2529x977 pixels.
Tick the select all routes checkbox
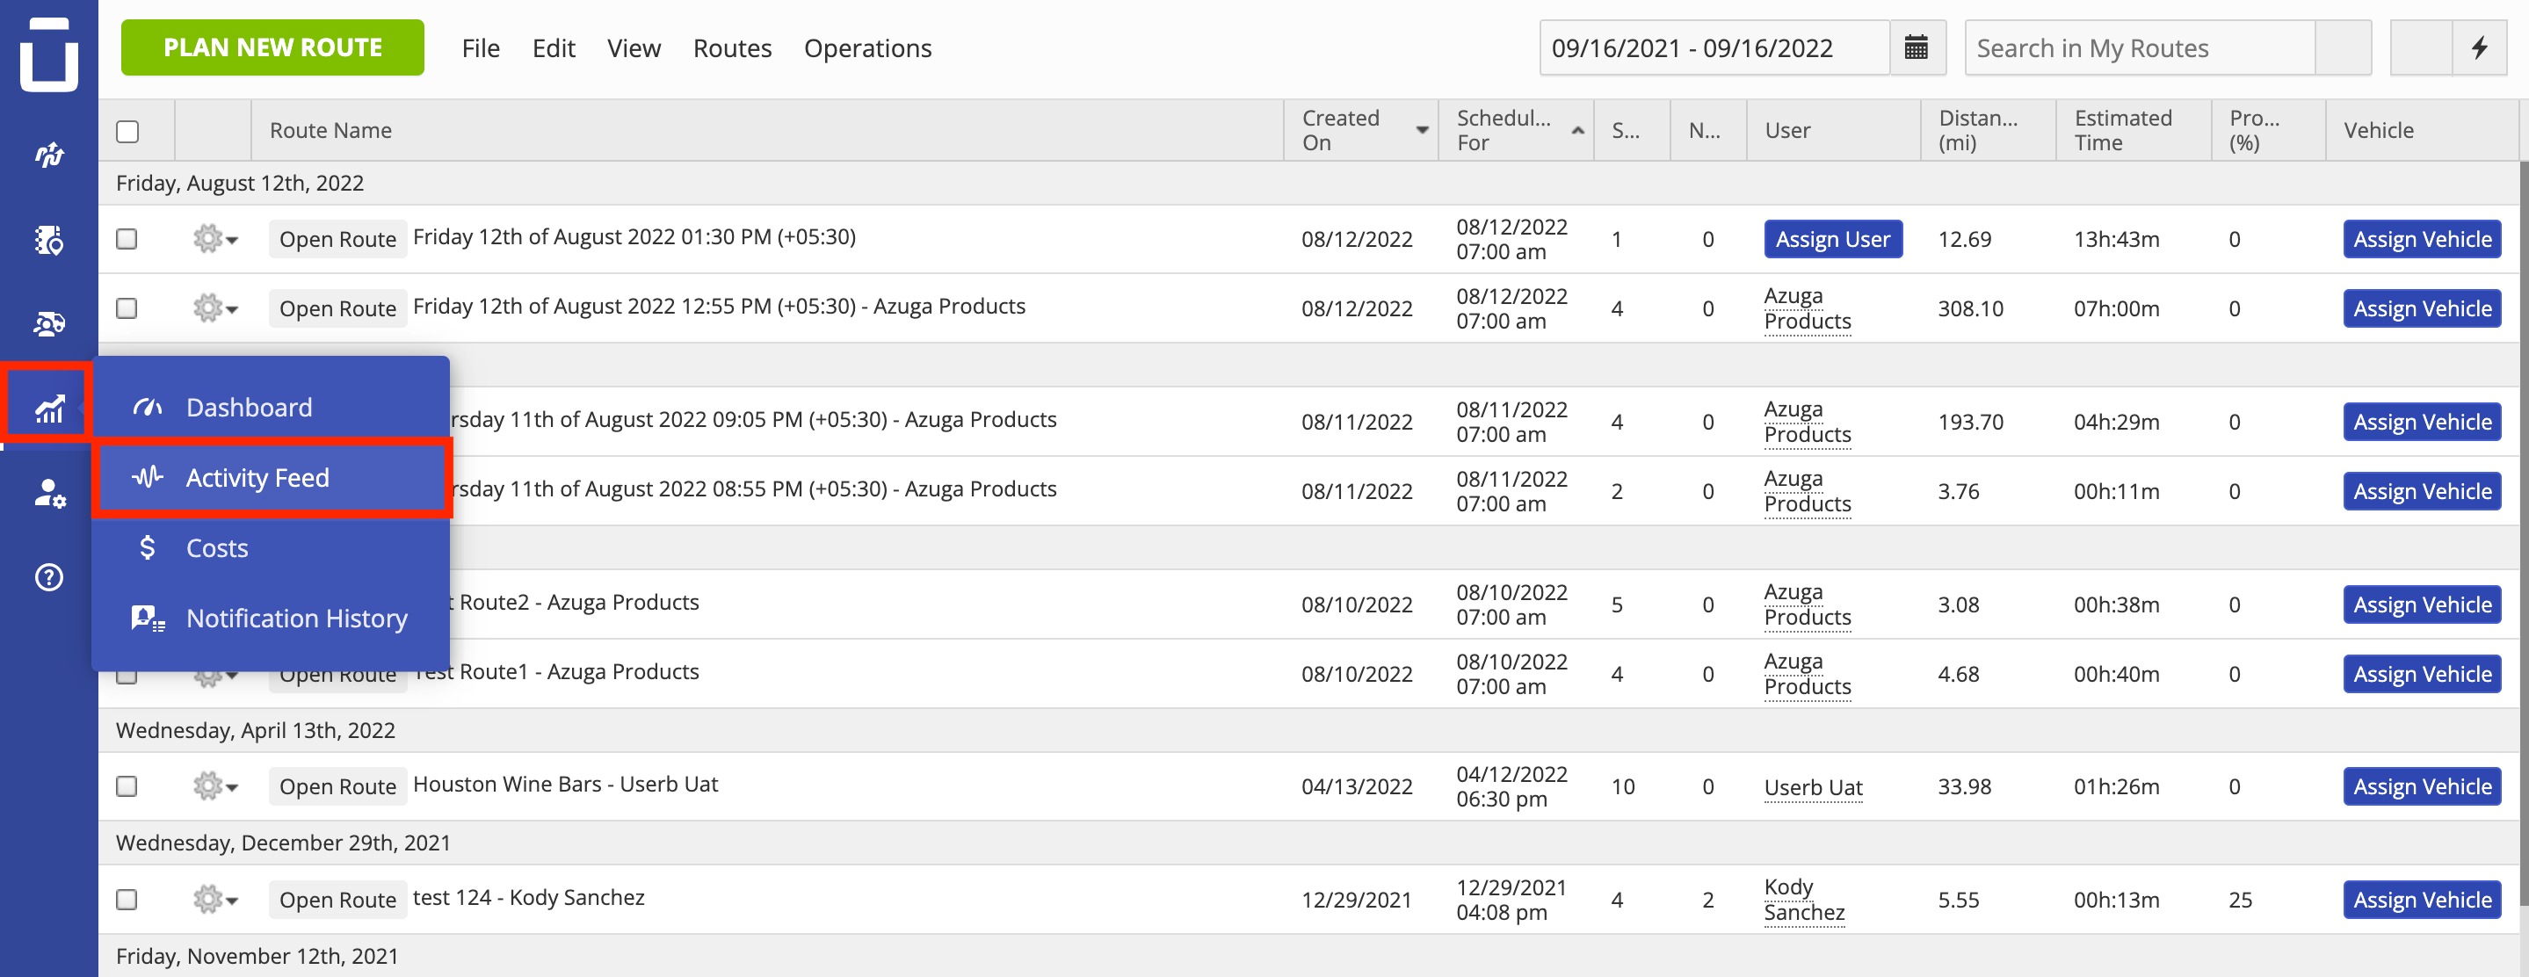tap(127, 131)
